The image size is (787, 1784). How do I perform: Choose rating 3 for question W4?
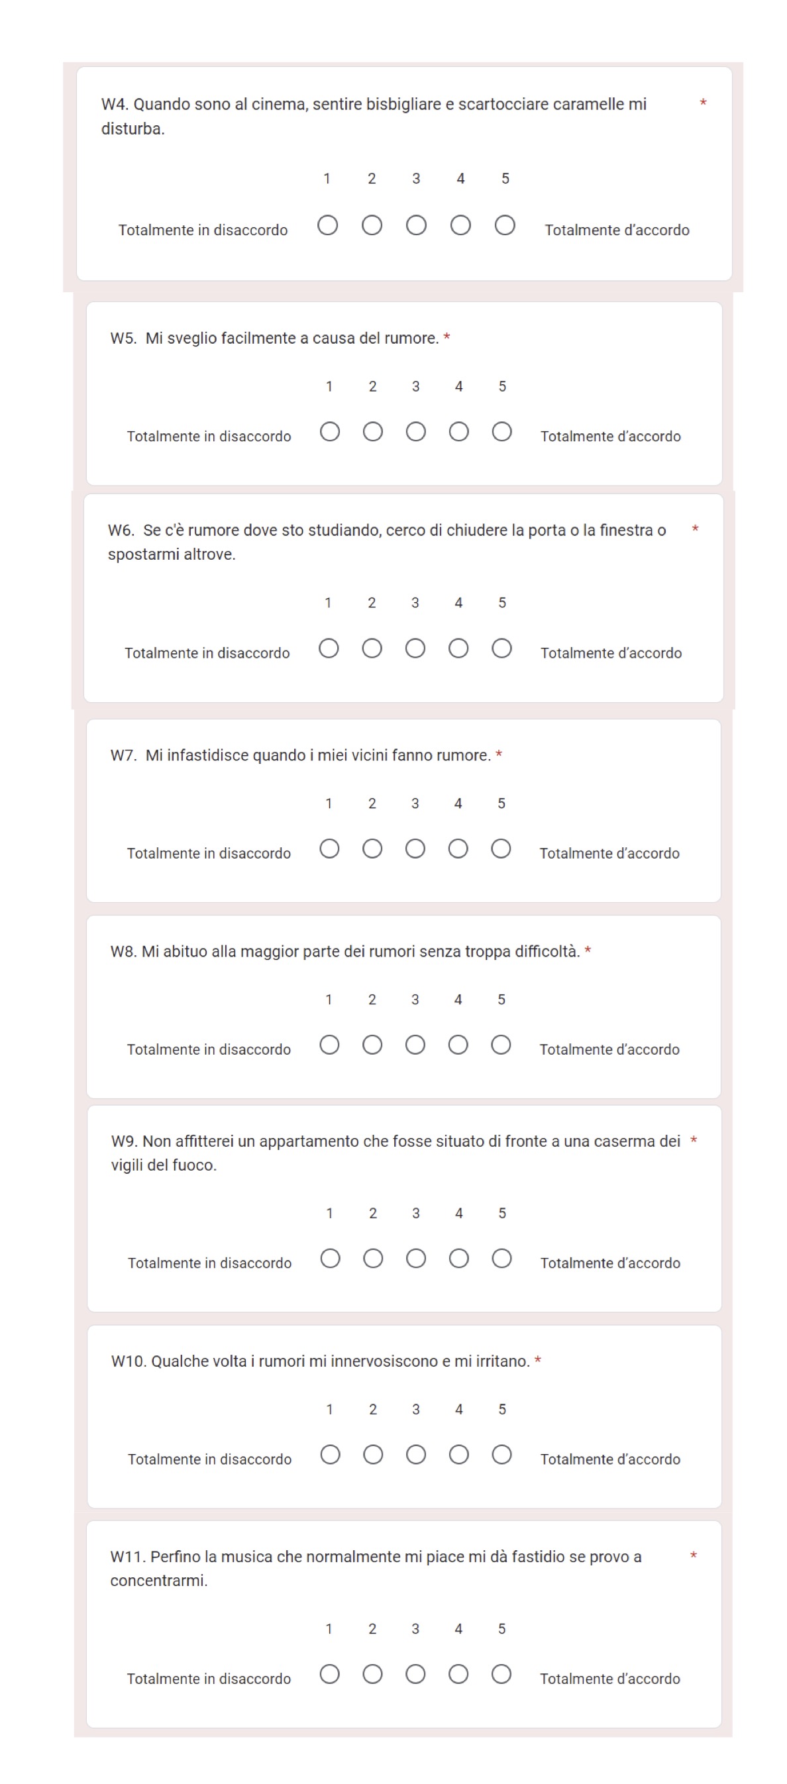click(417, 225)
